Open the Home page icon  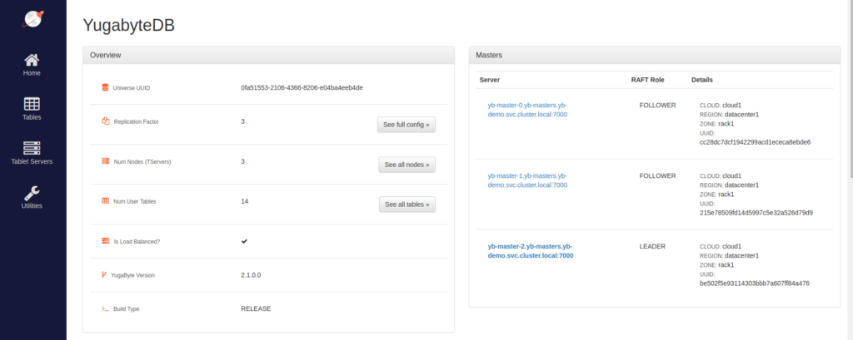(x=32, y=60)
